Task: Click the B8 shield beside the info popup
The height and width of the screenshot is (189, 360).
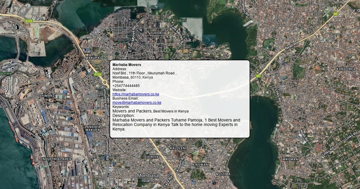Action: 258,76
